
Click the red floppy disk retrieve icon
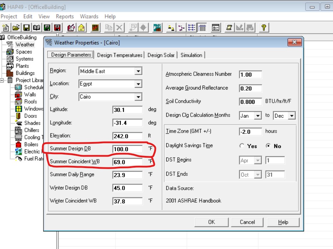pos(57,27)
